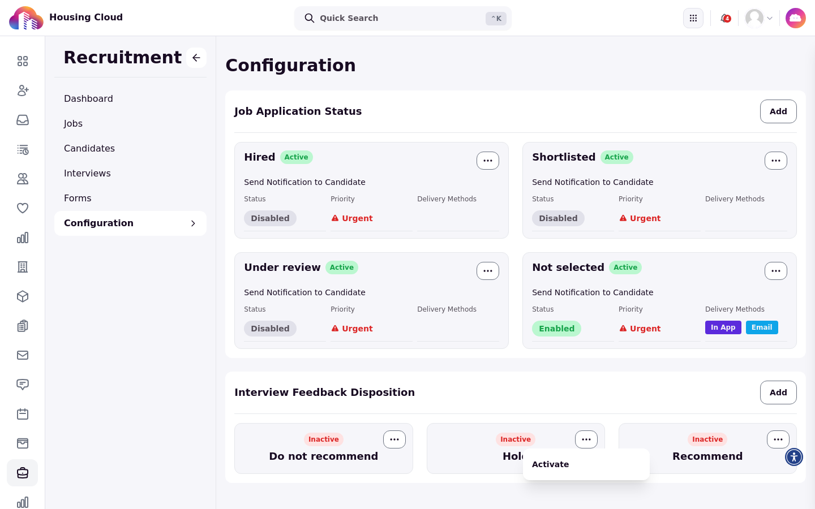
Task: Go to Candidates in Recruitment menu
Action: [x=89, y=148]
